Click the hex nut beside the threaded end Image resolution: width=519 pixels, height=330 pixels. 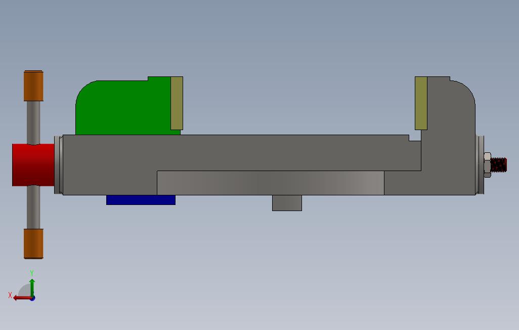487,165
